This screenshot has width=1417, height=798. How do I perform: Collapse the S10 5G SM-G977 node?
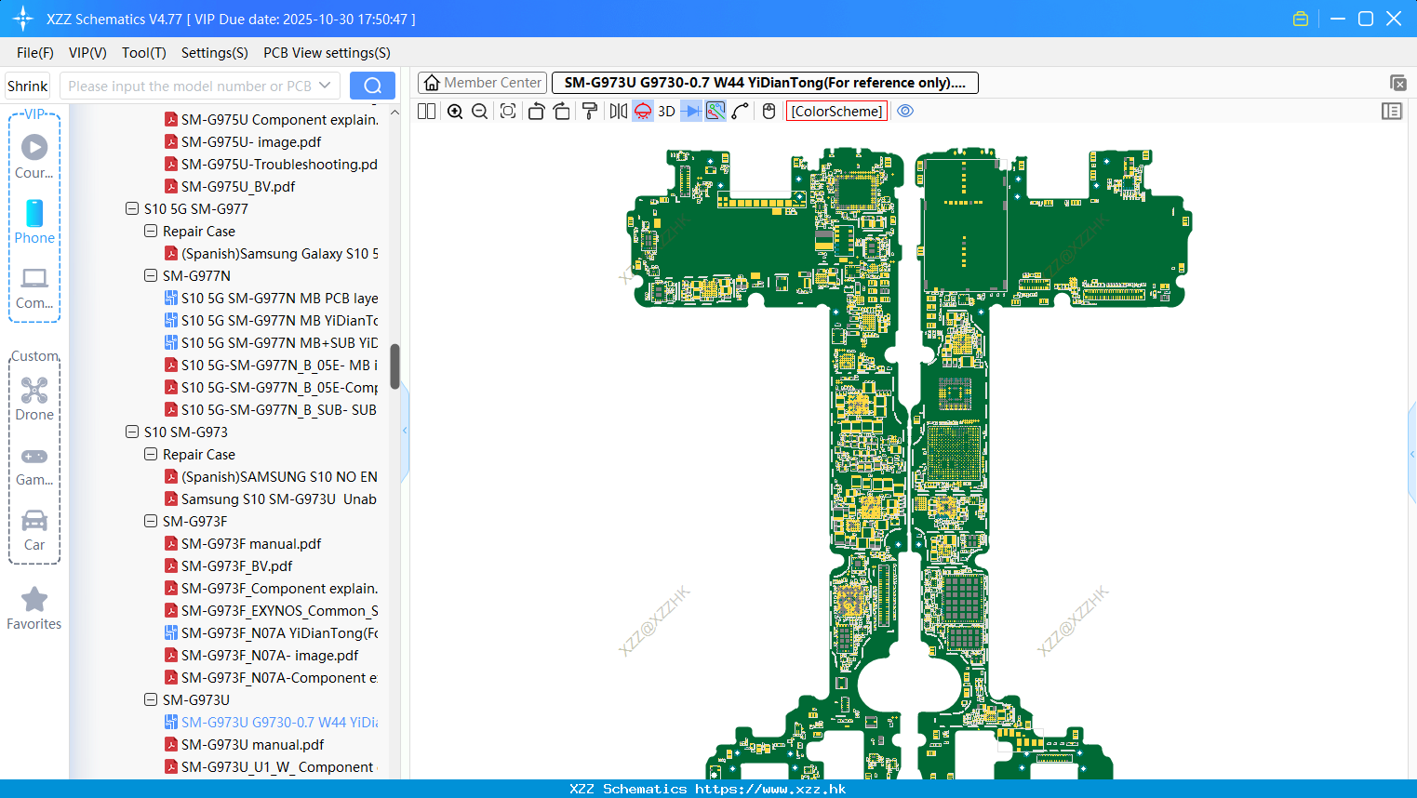coord(132,208)
